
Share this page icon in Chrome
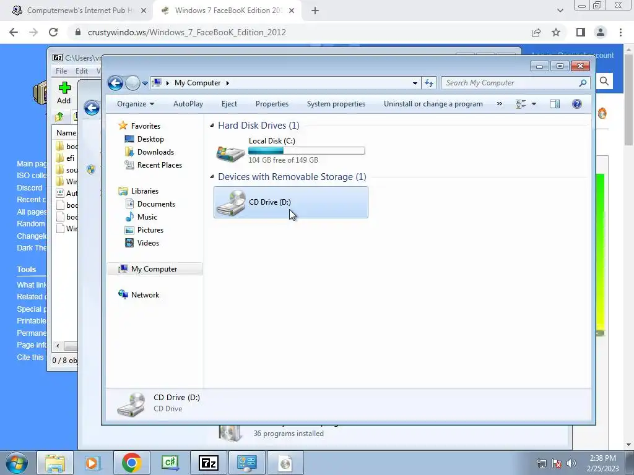pos(536,32)
